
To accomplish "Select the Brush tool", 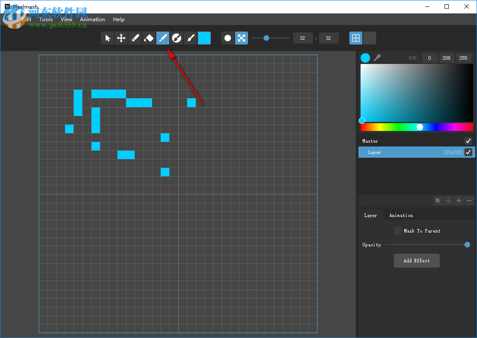I will [190, 38].
